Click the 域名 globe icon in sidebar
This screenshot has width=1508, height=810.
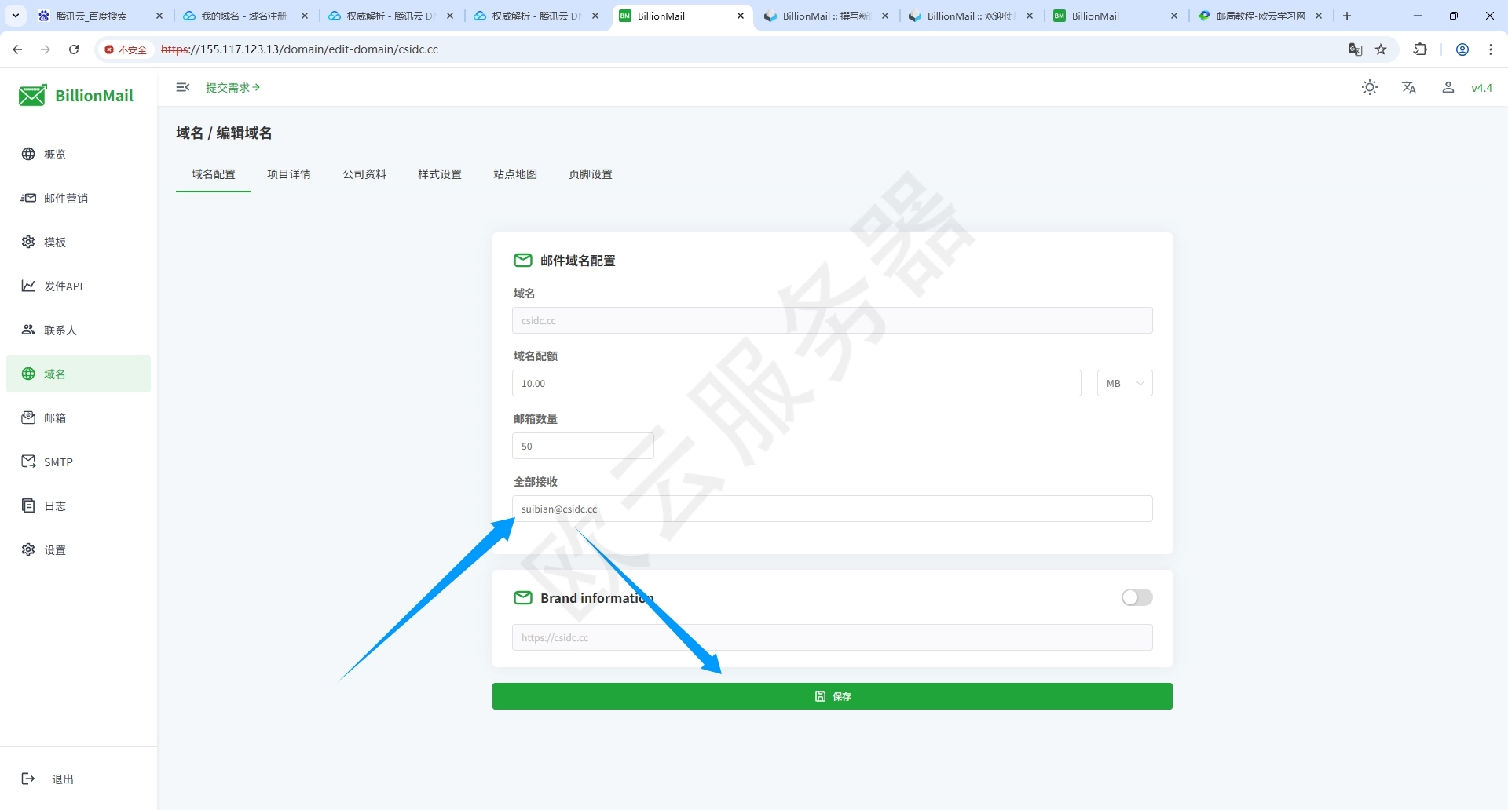pos(28,374)
